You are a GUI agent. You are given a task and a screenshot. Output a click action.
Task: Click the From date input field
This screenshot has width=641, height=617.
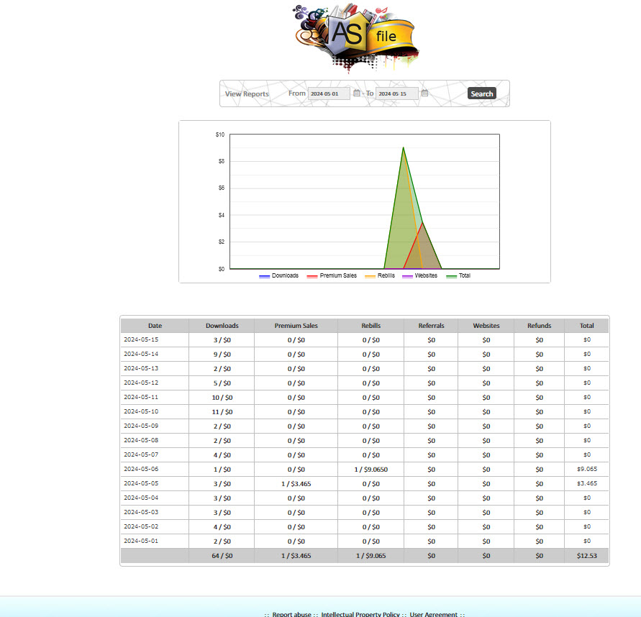coord(329,93)
